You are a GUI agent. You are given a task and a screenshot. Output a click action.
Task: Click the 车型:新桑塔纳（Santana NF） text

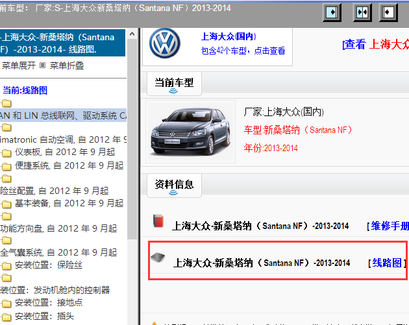(298, 130)
